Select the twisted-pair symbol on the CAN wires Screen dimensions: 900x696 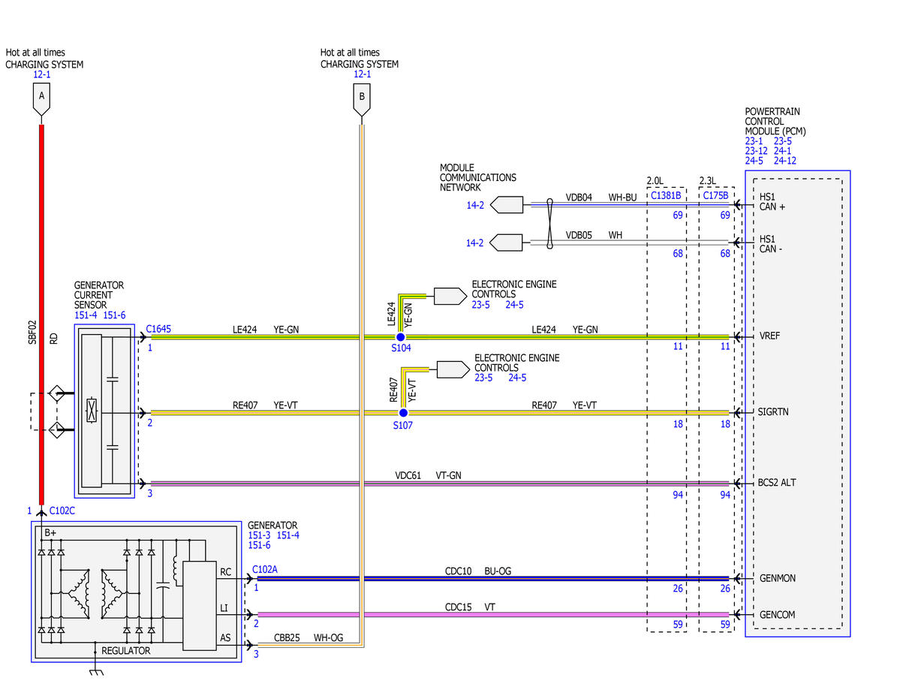coord(550,224)
